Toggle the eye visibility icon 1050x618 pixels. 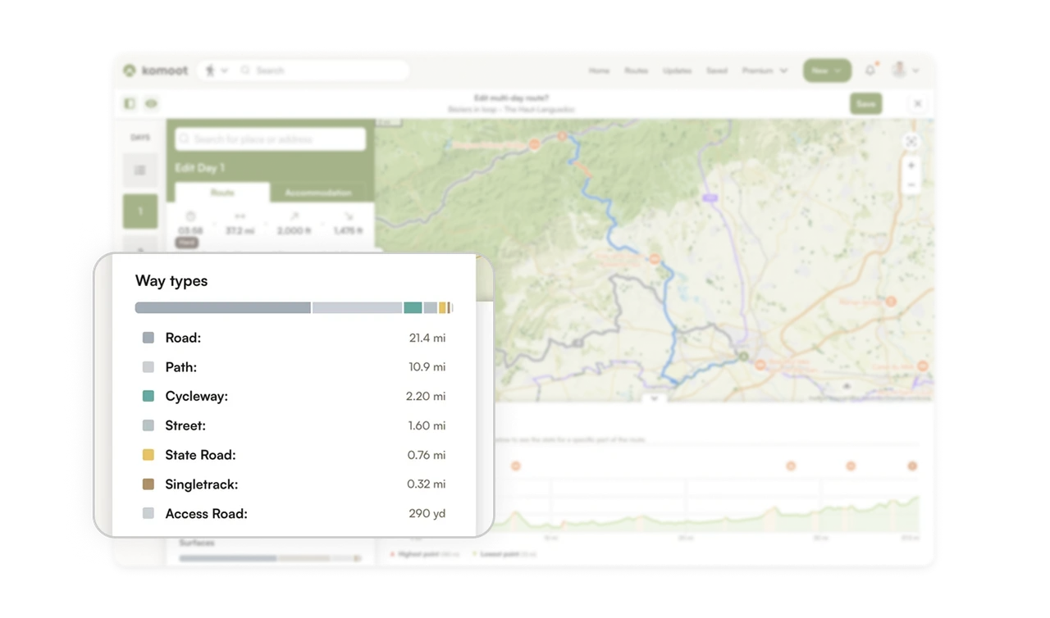pyautogui.click(x=151, y=103)
